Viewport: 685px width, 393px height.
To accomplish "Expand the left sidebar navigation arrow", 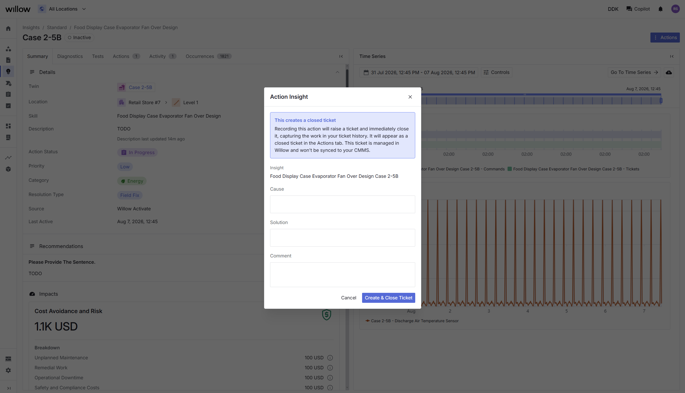I will click(9, 388).
